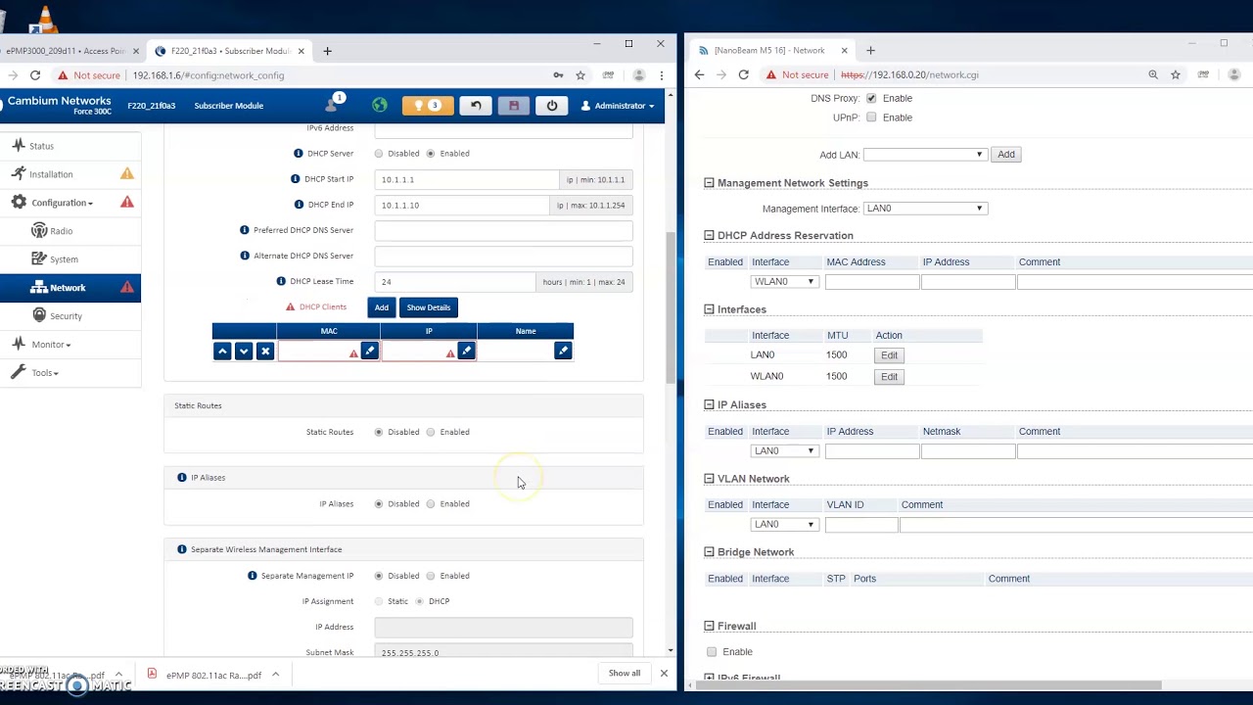Click the user notifications icon with badge 1
This screenshot has width=1253, height=705.
tap(333, 104)
